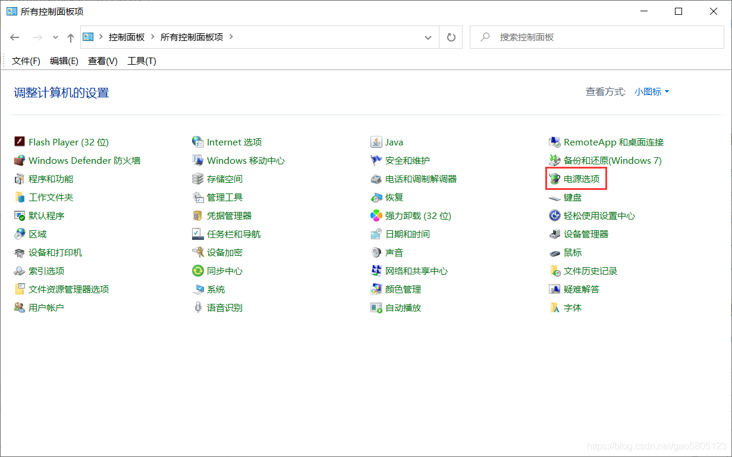Open the 区域 globe icon

tap(20, 234)
